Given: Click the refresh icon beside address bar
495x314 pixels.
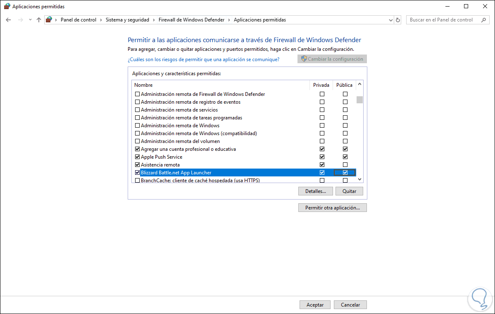Looking at the screenshot, I should coord(397,19).
